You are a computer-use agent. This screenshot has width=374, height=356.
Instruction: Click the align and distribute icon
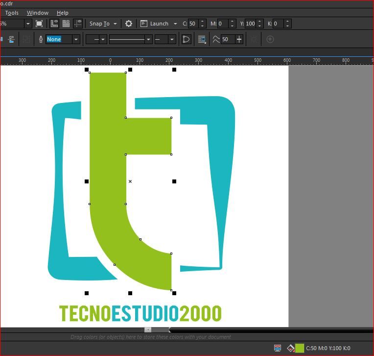tap(11, 39)
